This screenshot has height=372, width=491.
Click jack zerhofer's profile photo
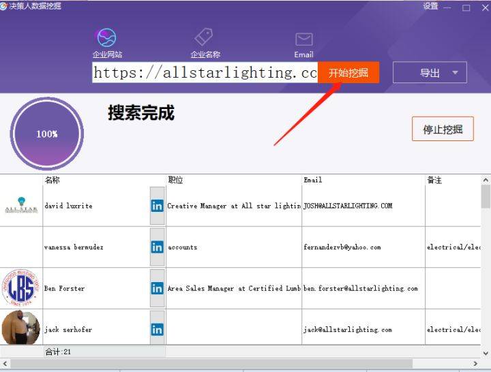[x=21, y=328]
